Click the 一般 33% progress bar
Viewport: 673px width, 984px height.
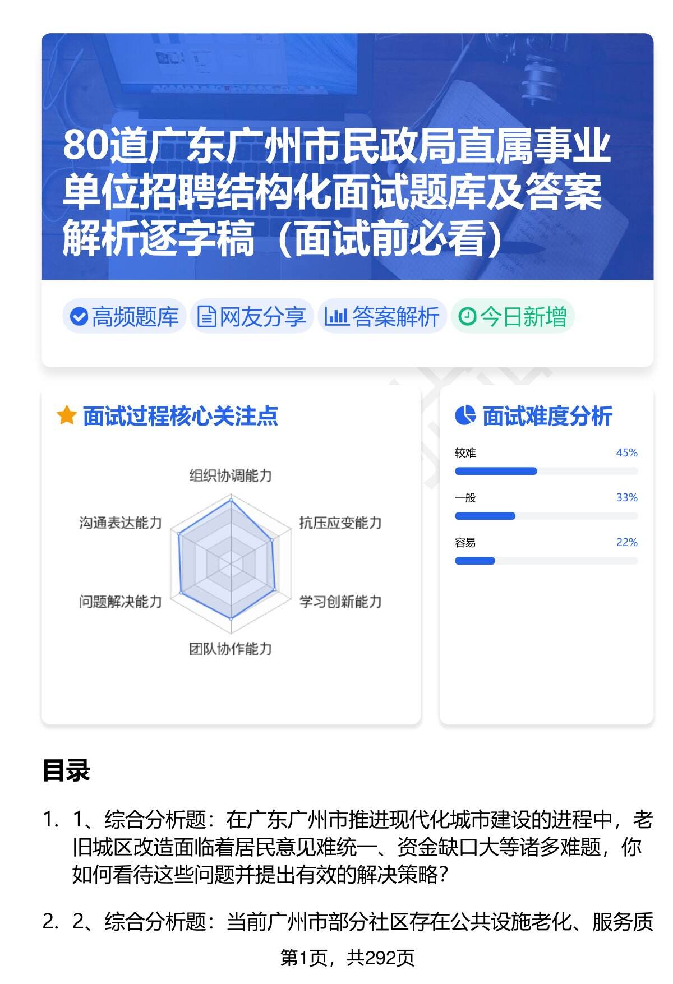(x=546, y=516)
